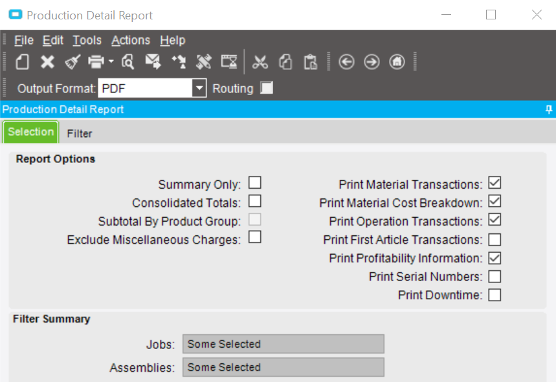Maximize the Production Detail Report window

[491, 15]
